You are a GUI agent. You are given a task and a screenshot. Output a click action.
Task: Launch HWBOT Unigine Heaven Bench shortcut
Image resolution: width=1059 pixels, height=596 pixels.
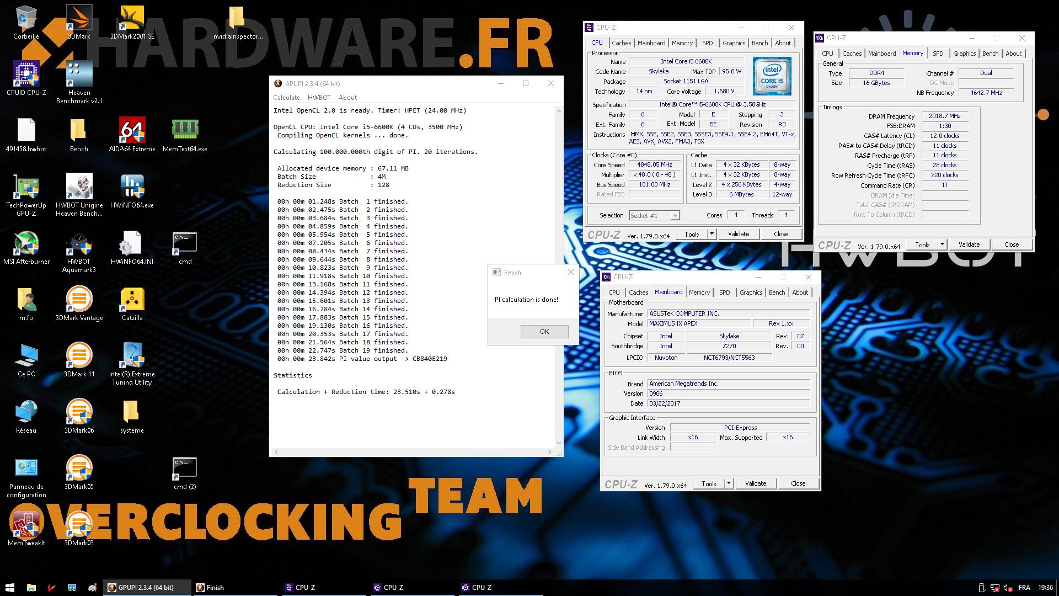(x=79, y=194)
